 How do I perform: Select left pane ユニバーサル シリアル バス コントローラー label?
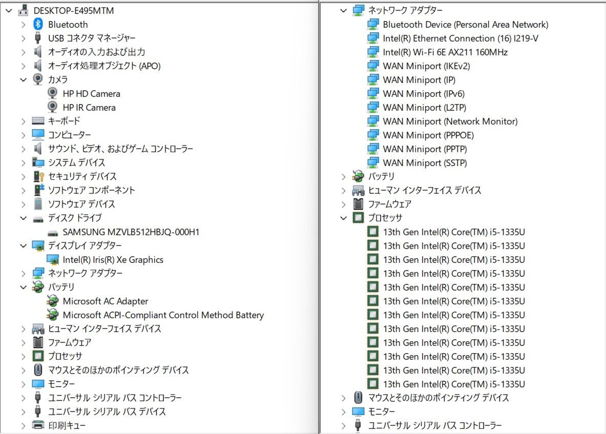click(115, 398)
